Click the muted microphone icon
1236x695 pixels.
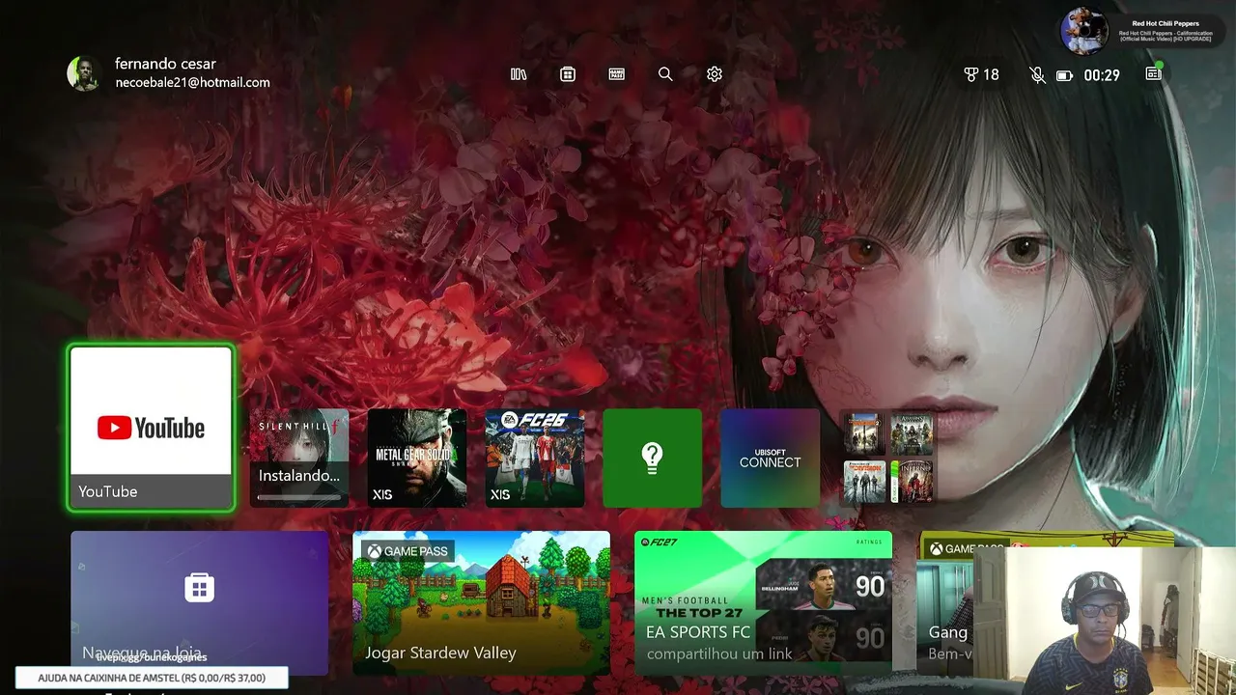click(x=1037, y=75)
